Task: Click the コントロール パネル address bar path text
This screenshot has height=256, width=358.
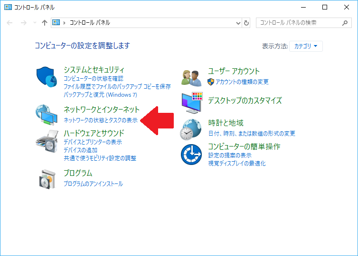Action: 90,23
